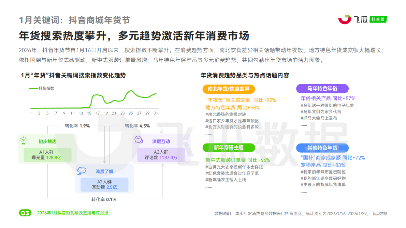Click the 新中式服装订单量 同比+66% text
Screen dimensions: 406x228
pyautogui.click(x=237, y=160)
